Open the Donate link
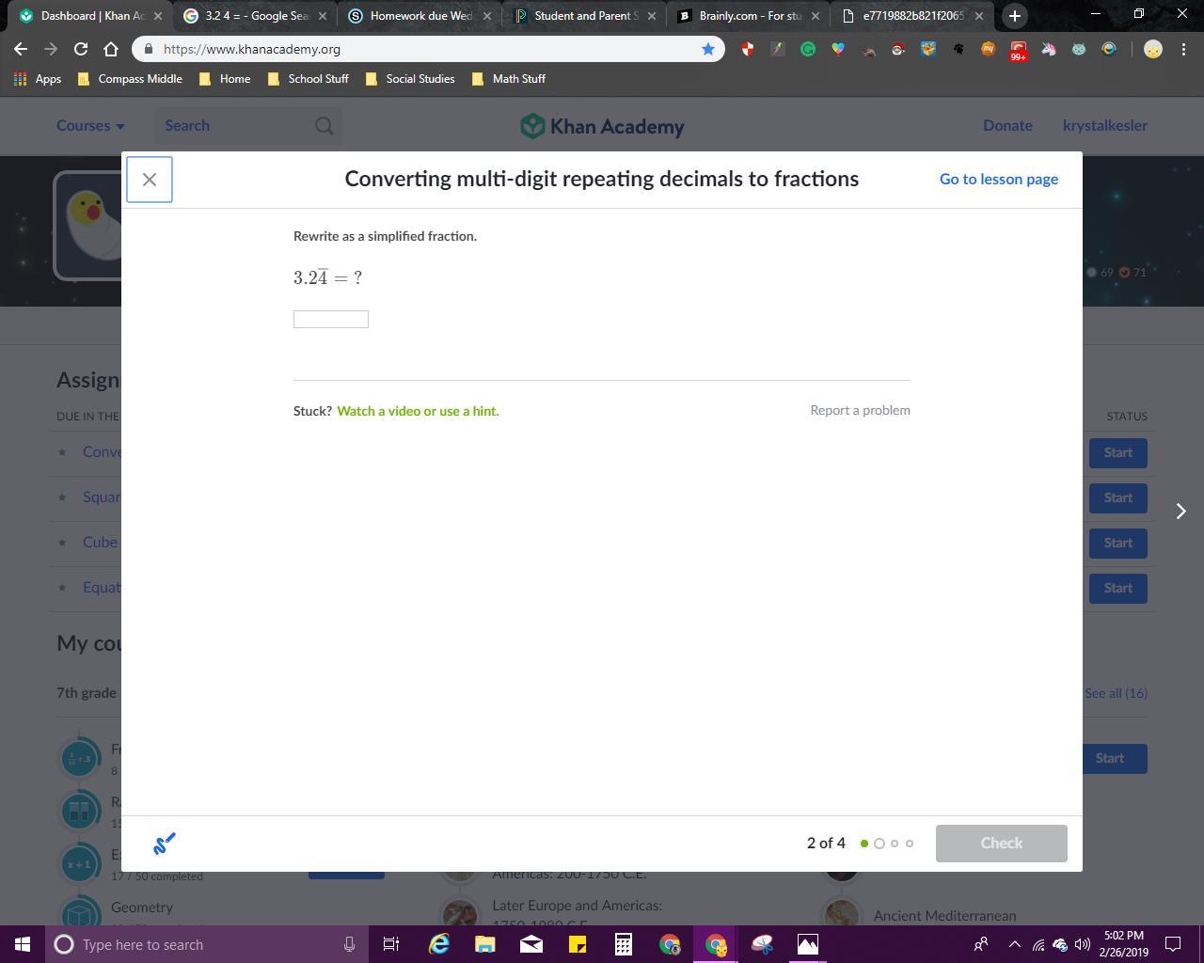 (1007, 125)
